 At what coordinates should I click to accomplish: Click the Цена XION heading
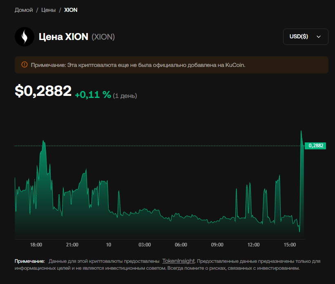(x=63, y=37)
